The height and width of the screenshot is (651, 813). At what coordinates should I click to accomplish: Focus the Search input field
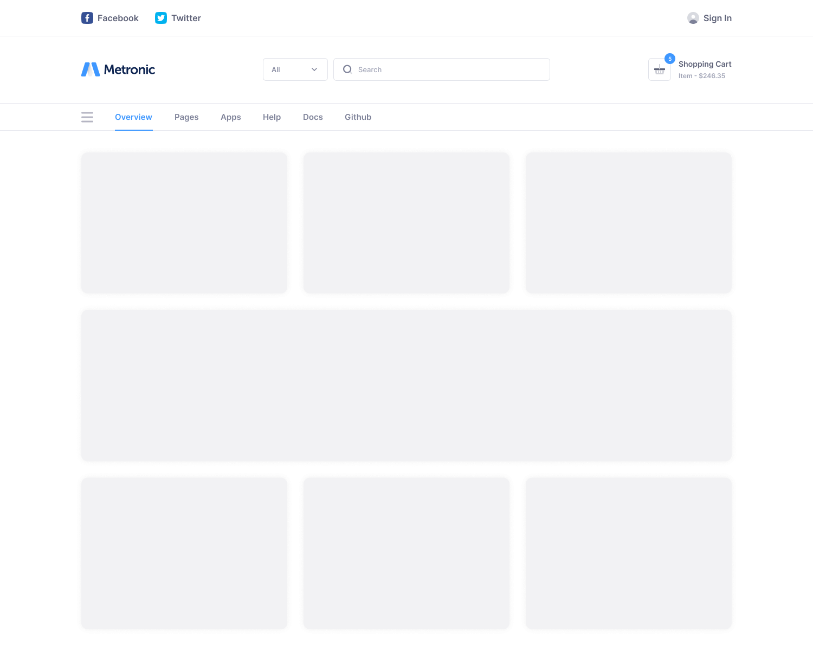pyautogui.click(x=450, y=69)
